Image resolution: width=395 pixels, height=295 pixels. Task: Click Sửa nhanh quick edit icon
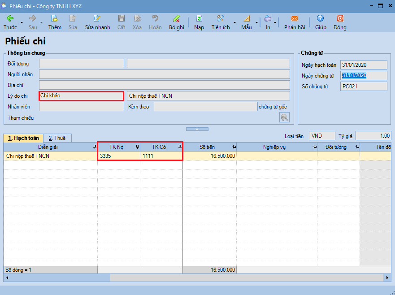click(x=97, y=19)
